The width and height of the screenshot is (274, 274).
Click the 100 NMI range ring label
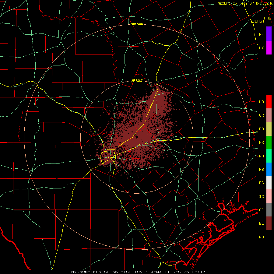(137, 24)
